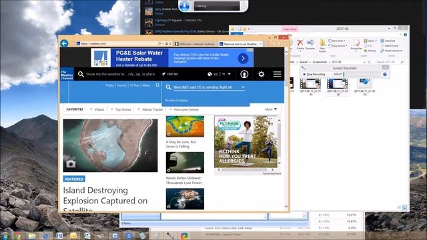Select the 10 Day forecast link

135,85
